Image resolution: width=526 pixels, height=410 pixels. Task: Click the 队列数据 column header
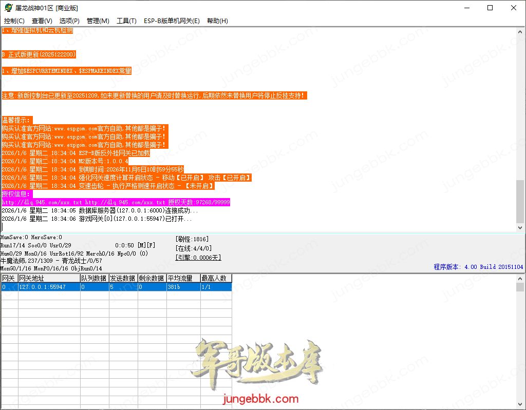tap(94, 278)
